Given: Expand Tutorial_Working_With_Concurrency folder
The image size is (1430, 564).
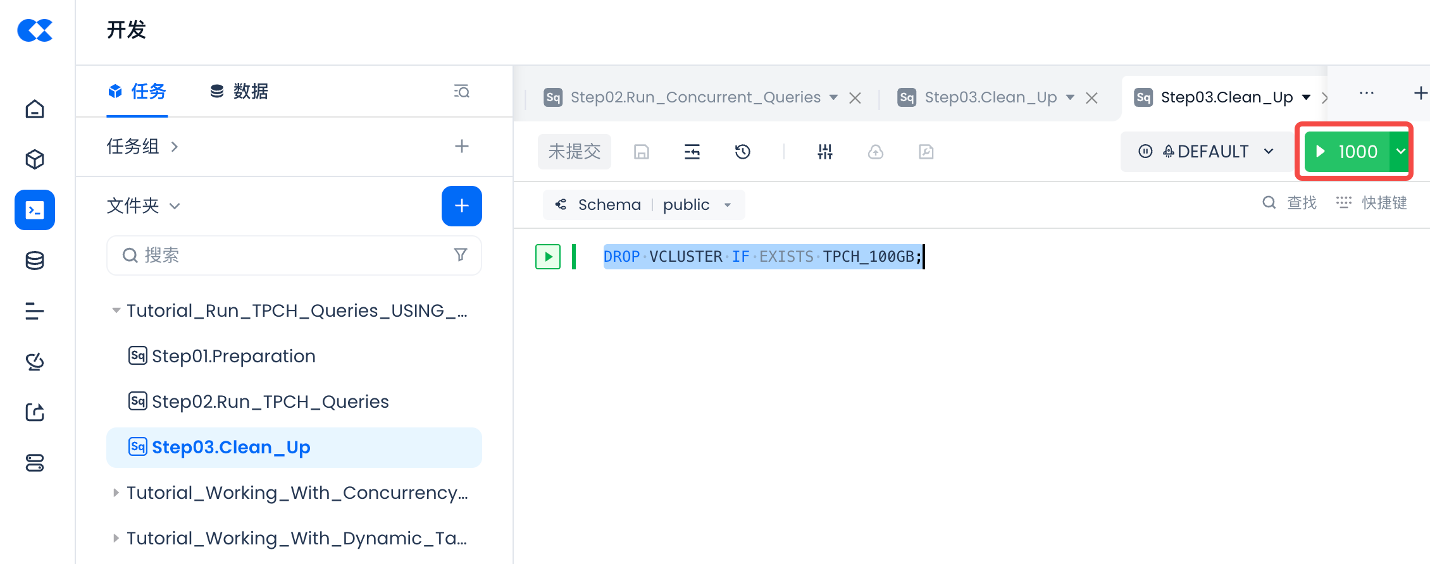Looking at the screenshot, I should pos(116,493).
